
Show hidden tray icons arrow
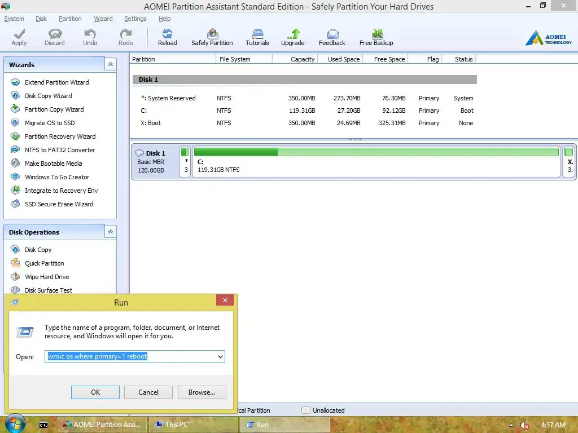point(511,425)
